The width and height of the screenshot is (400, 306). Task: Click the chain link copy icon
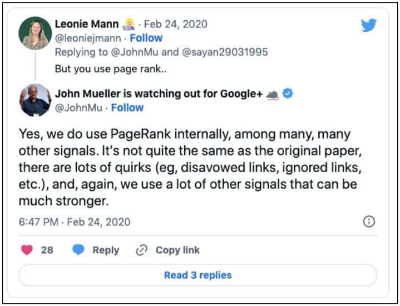point(141,250)
